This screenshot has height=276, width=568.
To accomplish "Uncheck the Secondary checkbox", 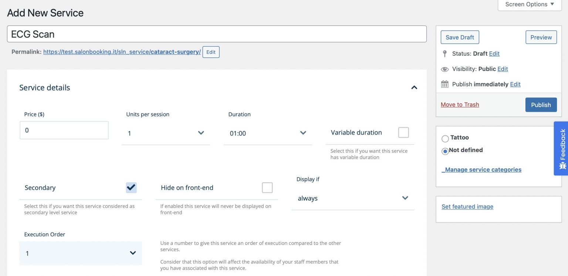I will click(x=131, y=188).
